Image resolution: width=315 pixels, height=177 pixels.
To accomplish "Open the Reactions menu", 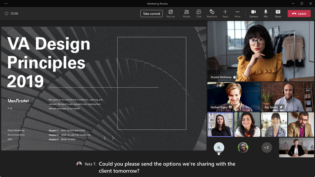I will click(x=212, y=14).
